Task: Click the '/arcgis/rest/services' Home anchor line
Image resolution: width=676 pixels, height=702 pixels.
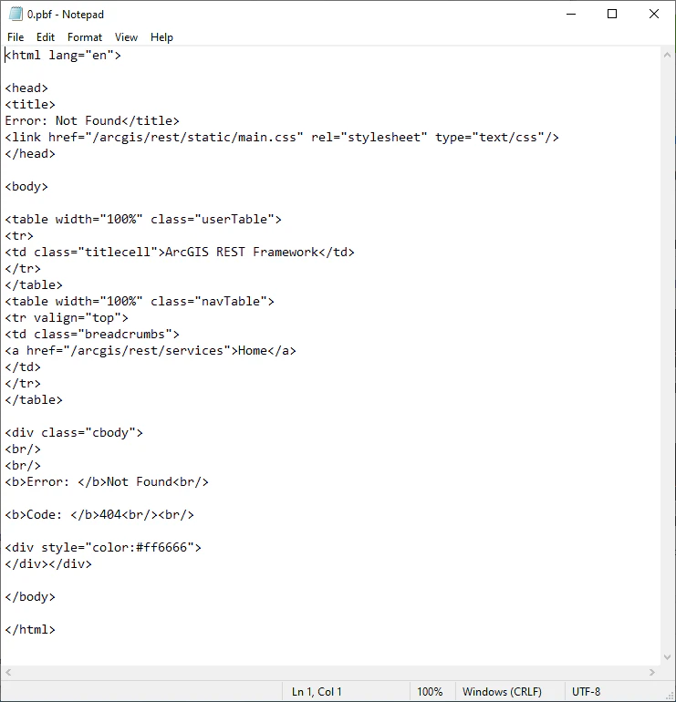Action: 151,351
